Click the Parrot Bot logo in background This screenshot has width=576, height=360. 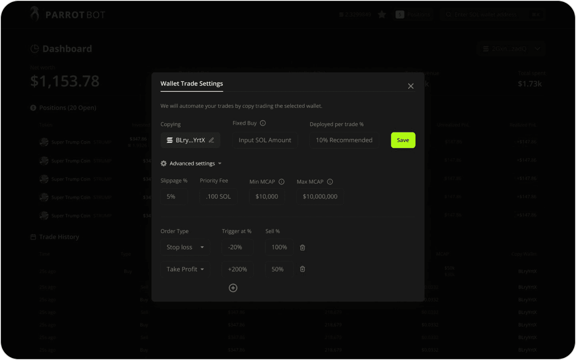[x=68, y=14]
